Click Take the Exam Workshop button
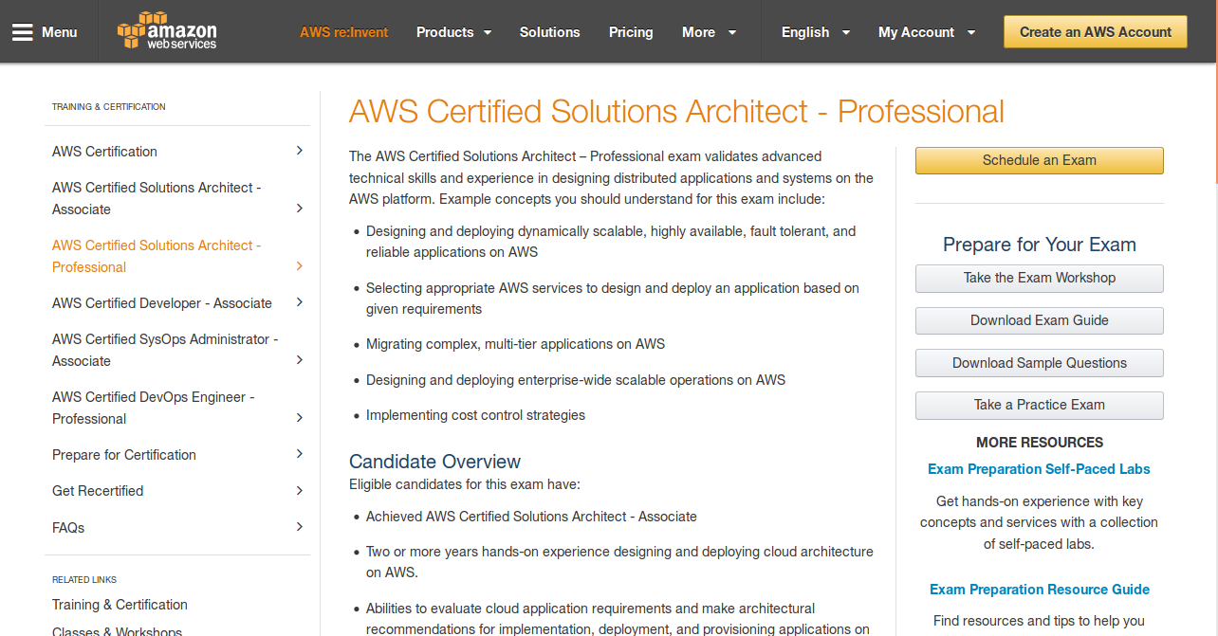Image resolution: width=1218 pixels, height=636 pixels. coord(1040,278)
